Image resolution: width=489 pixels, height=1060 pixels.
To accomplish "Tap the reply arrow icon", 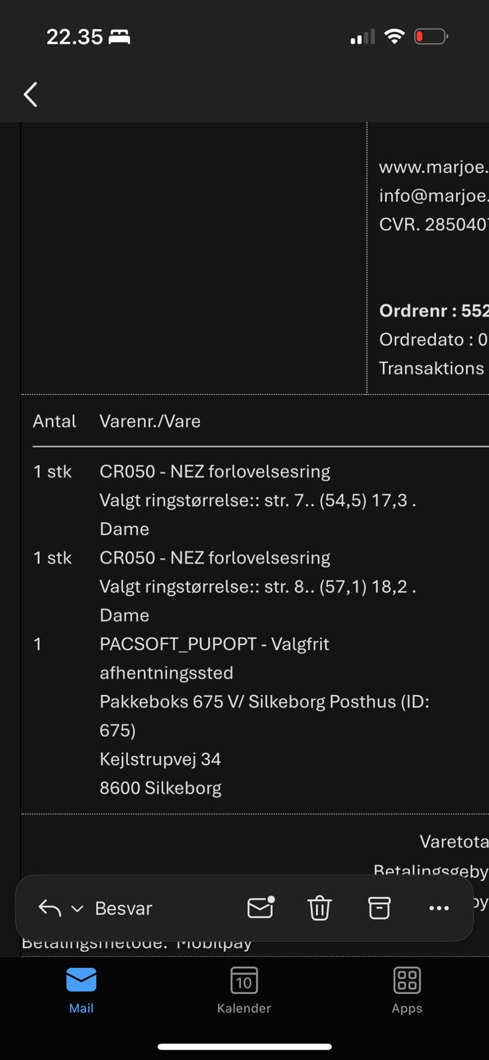I will coord(50,908).
